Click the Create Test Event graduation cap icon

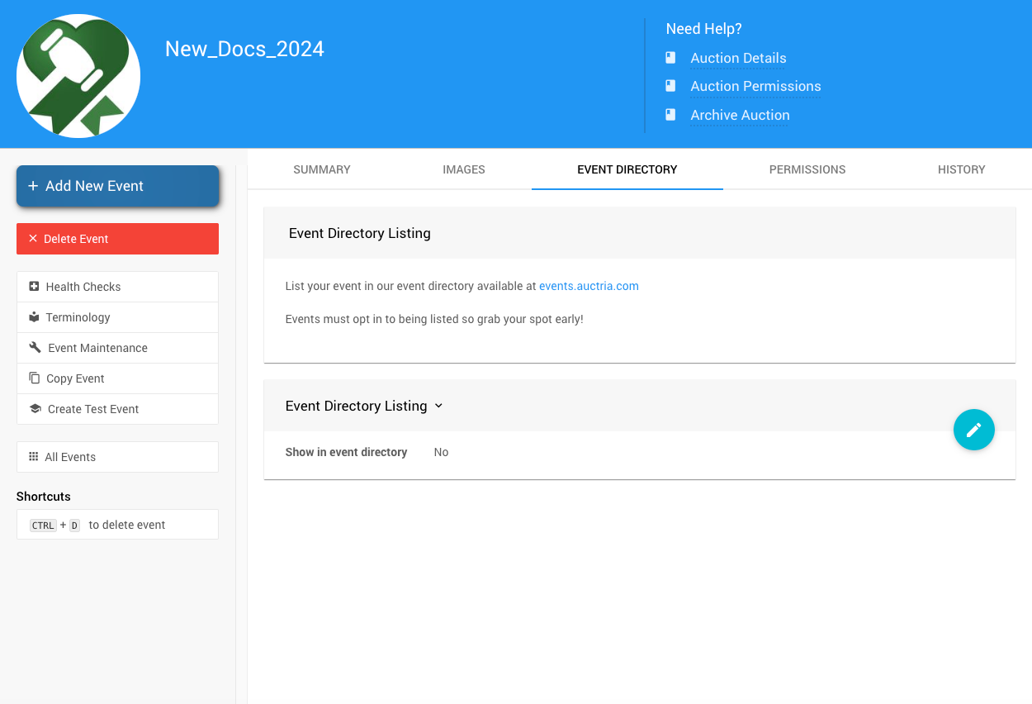(35, 409)
